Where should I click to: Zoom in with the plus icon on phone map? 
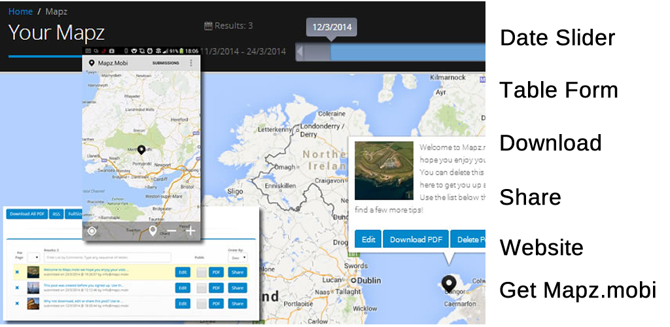click(190, 231)
